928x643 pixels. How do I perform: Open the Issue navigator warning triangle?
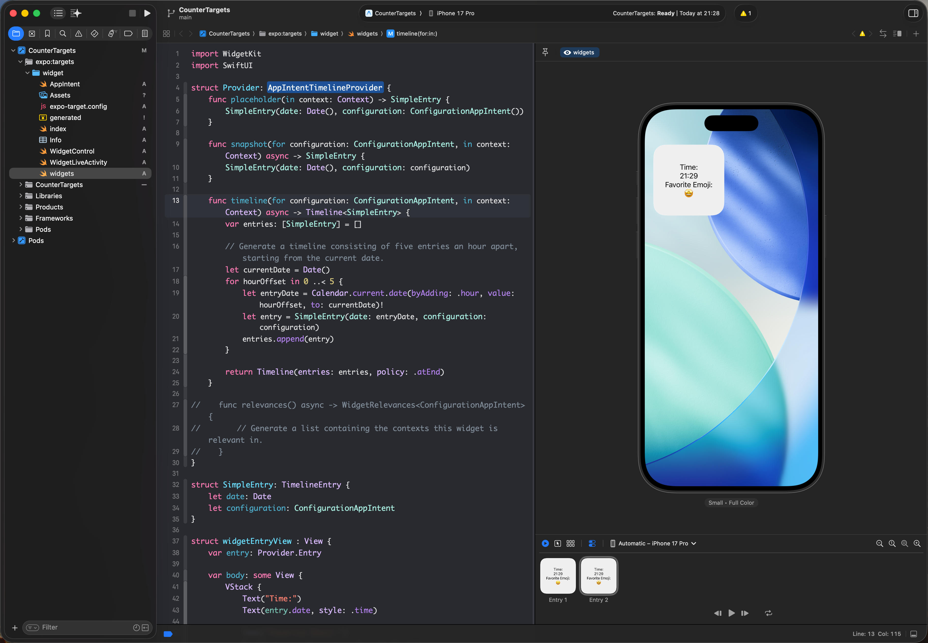79,34
